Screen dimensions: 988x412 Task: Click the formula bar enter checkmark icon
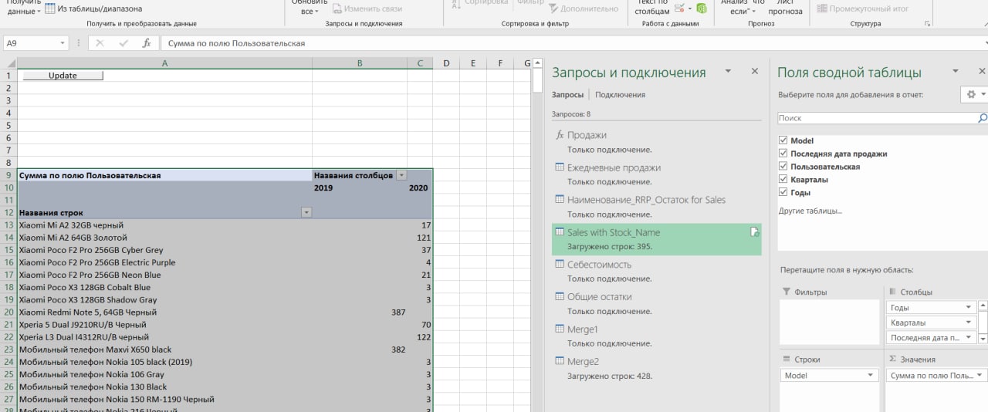tap(123, 43)
